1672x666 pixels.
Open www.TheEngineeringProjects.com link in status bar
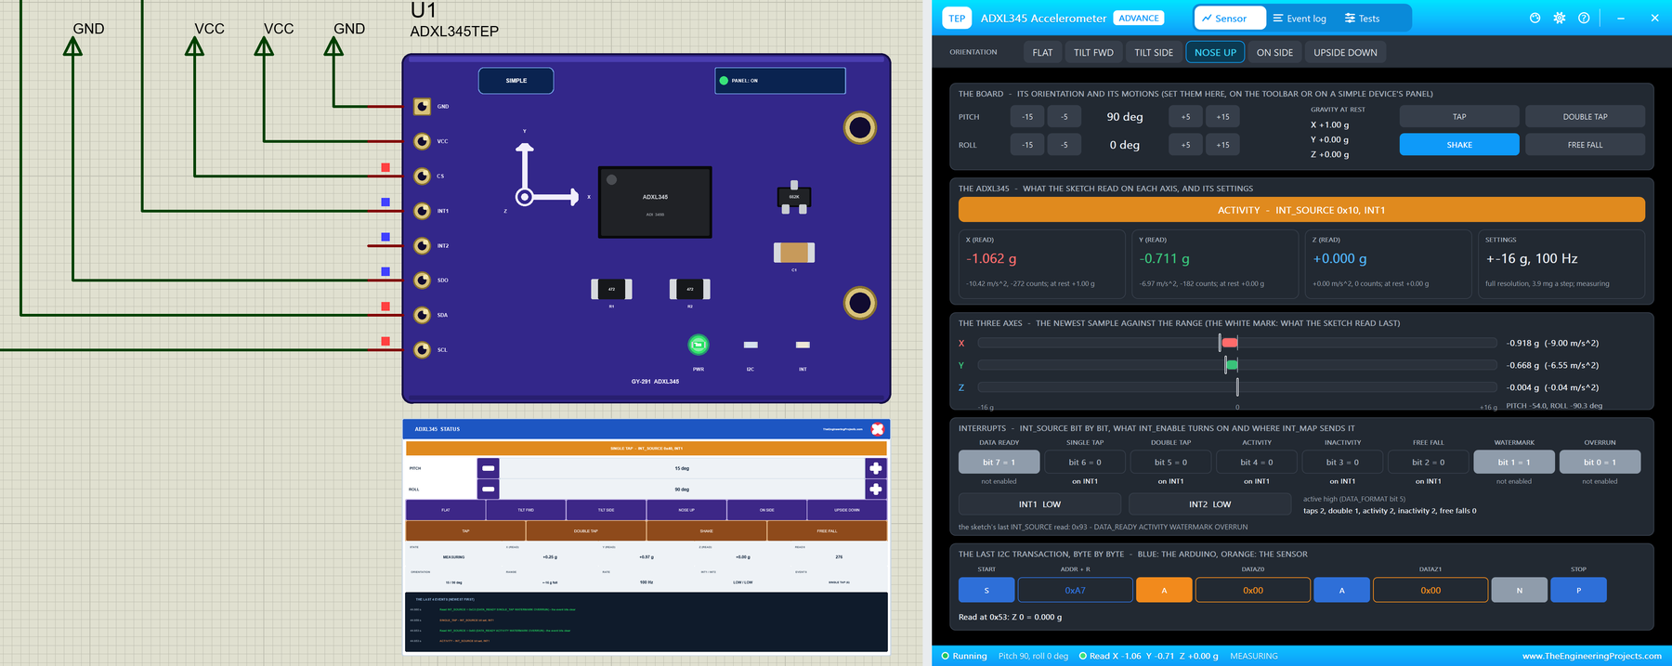point(1591,656)
